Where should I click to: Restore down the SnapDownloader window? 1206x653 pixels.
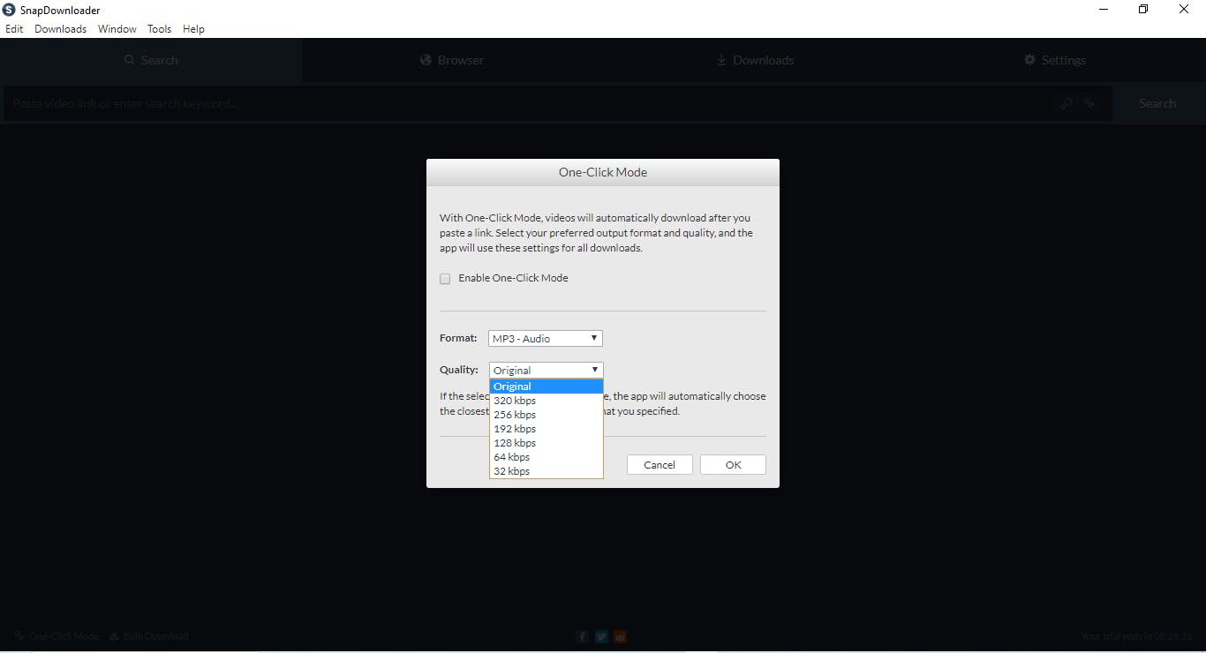(x=1143, y=10)
